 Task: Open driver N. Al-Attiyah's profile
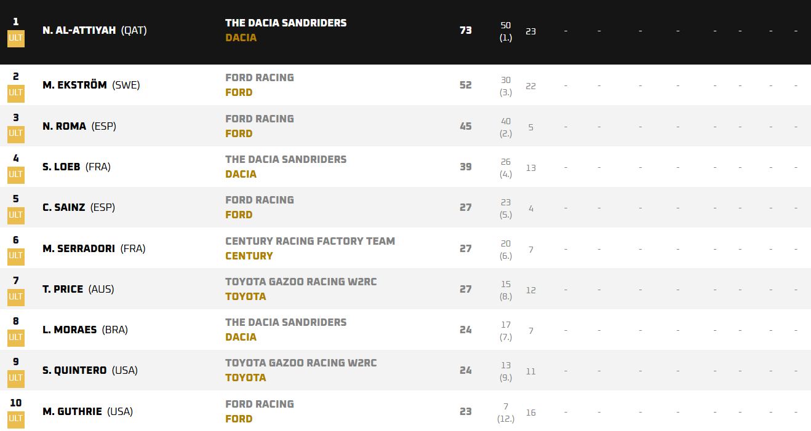[79, 30]
